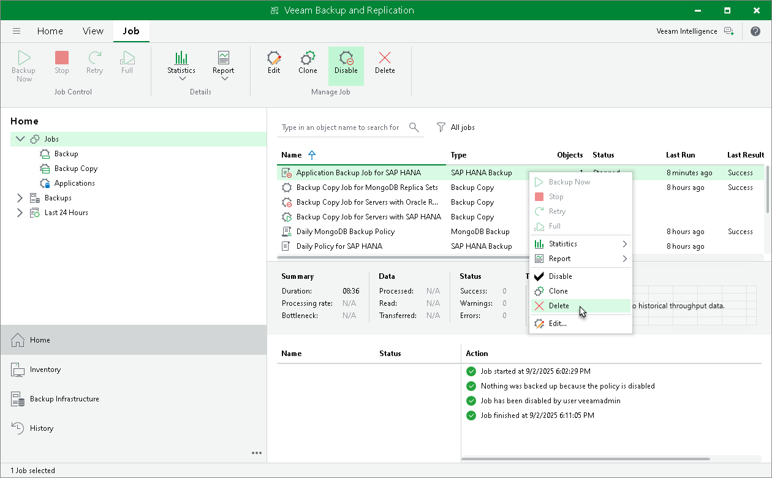Screen dimensions: 772x478
Task: Open the Backup Infrastructure view
Action: point(63,398)
